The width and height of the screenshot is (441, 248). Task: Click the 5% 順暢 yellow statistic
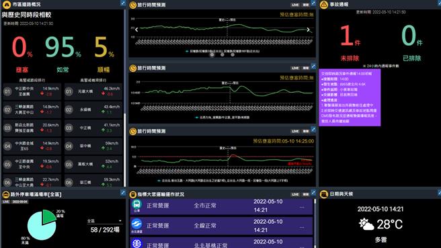tap(104, 54)
